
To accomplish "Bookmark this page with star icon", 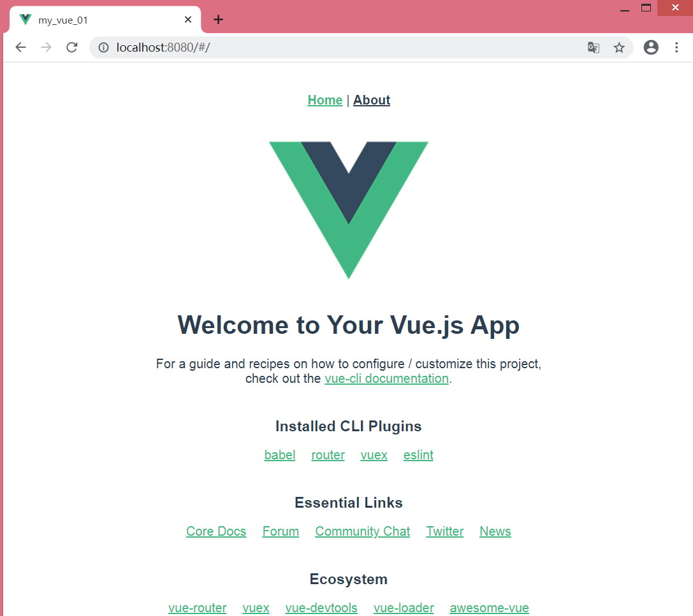I will point(619,47).
